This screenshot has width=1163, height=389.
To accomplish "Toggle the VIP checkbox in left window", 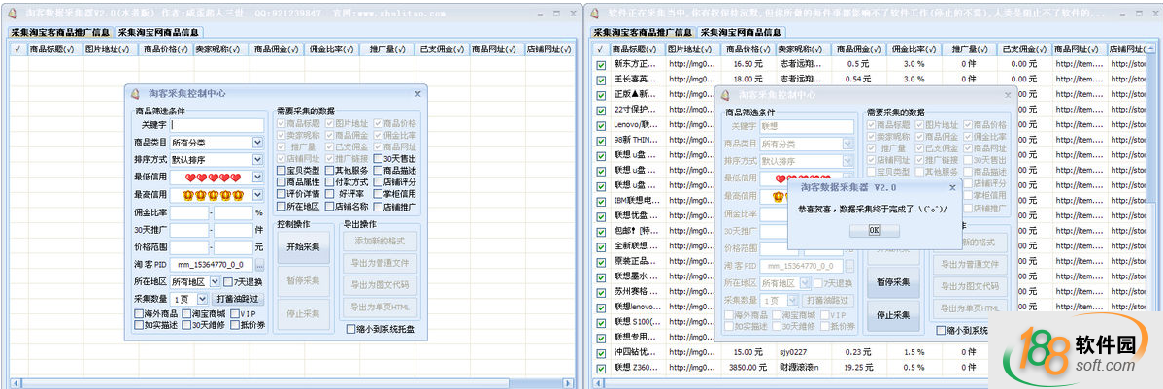I will pyautogui.click(x=234, y=314).
